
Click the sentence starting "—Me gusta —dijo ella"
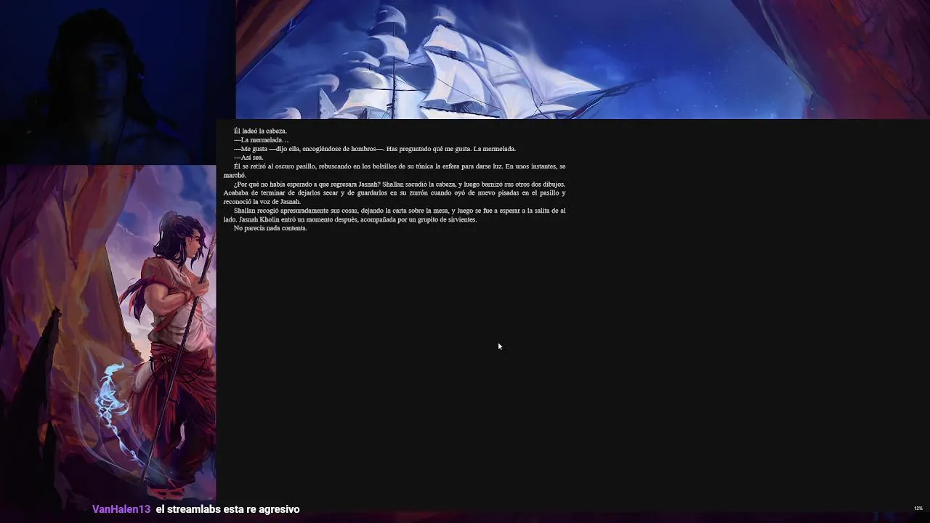click(x=374, y=149)
